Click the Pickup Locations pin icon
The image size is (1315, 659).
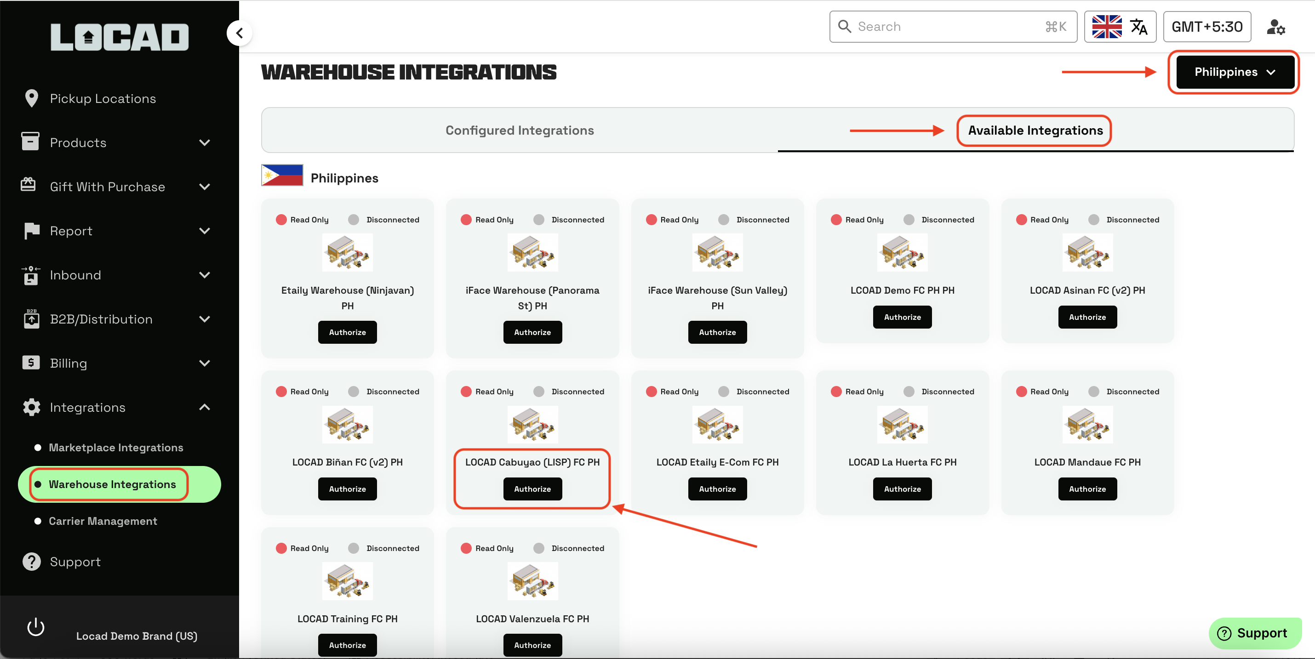pyautogui.click(x=31, y=98)
